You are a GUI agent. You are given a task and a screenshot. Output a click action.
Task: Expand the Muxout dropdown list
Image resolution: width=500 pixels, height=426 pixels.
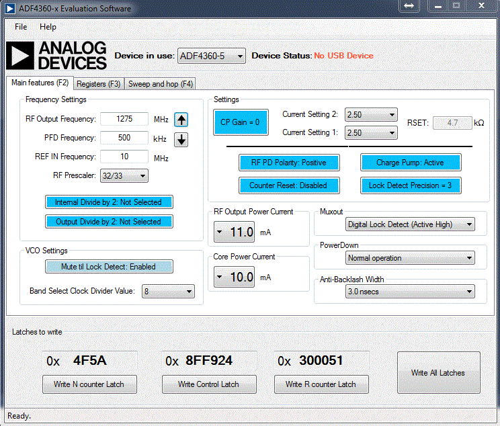tap(468, 224)
